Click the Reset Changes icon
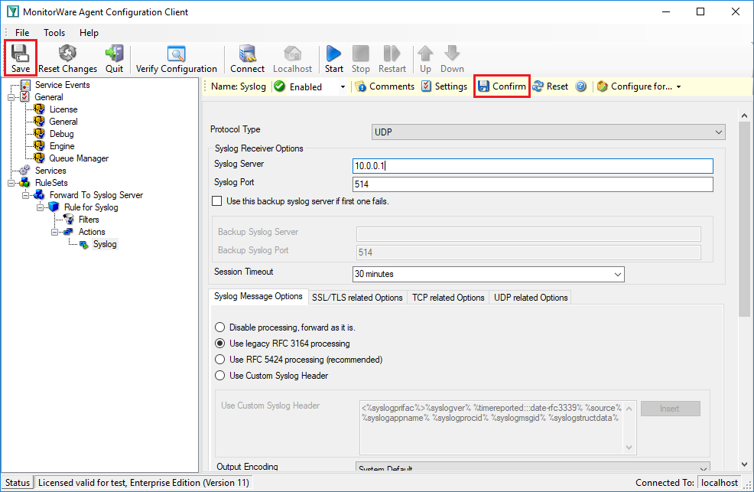This screenshot has width=754, height=492. [67, 57]
